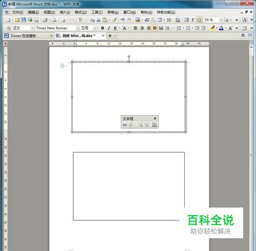Expand the new tab dropdown arrow beside plus
This screenshot has height=251, width=256.
click(115, 36)
